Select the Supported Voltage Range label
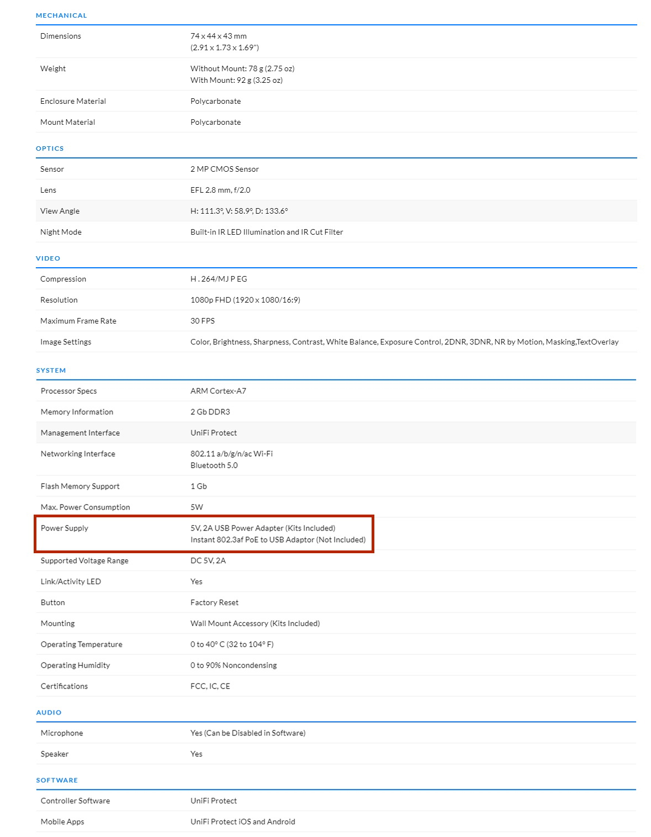The height and width of the screenshot is (837, 651). [84, 561]
